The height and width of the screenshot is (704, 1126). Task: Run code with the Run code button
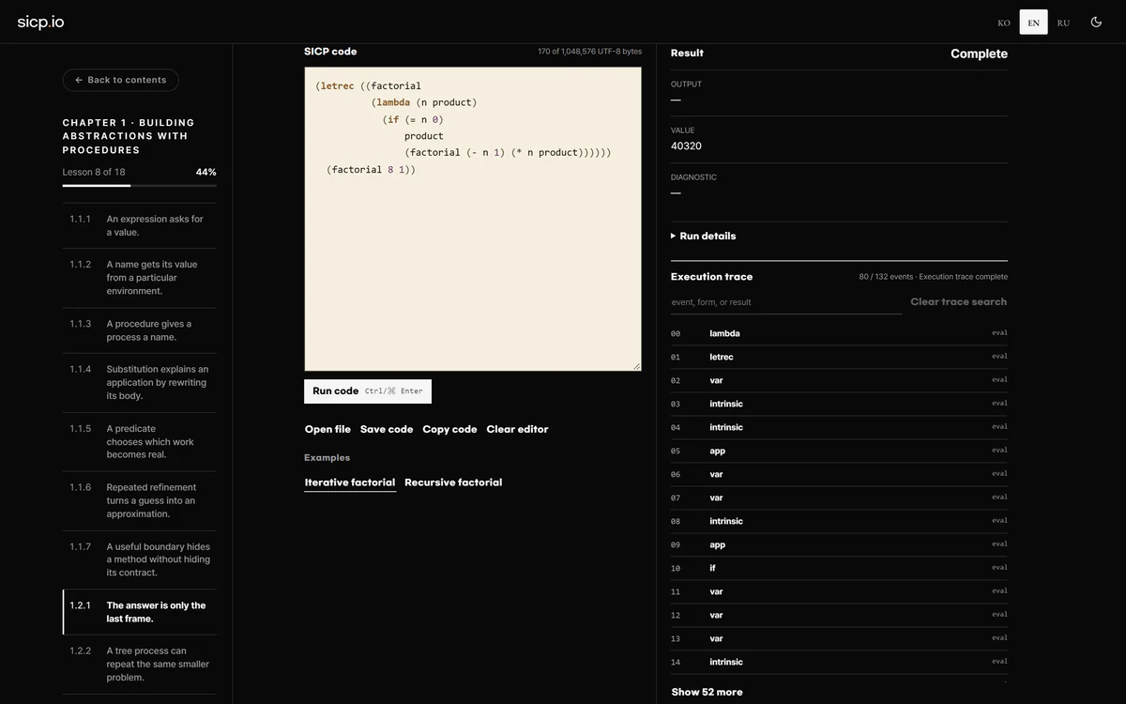point(368,391)
